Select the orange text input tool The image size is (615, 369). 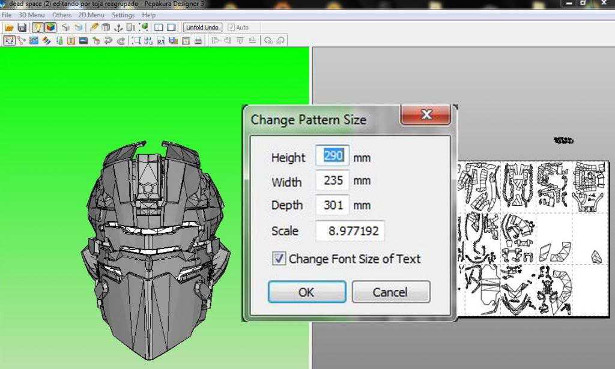[x=71, y=40]
